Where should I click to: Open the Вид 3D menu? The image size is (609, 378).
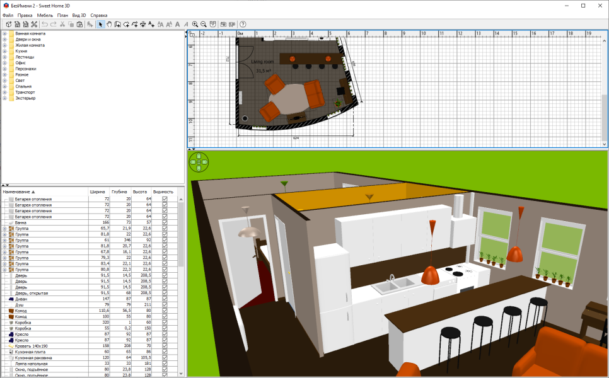(x=79, y=16)
